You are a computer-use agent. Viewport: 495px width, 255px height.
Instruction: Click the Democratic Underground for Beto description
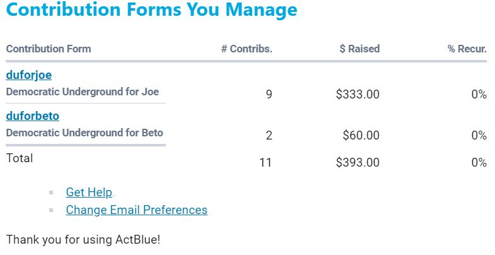pyautogui.click(x=84, y=133)
